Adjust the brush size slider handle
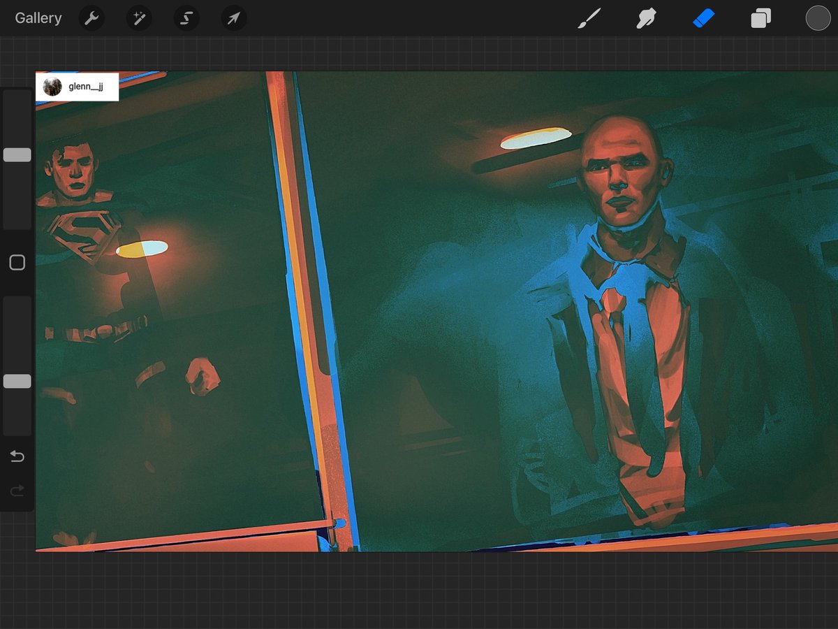Viewport: 838px width, 629px height. (x=17, y=155)
